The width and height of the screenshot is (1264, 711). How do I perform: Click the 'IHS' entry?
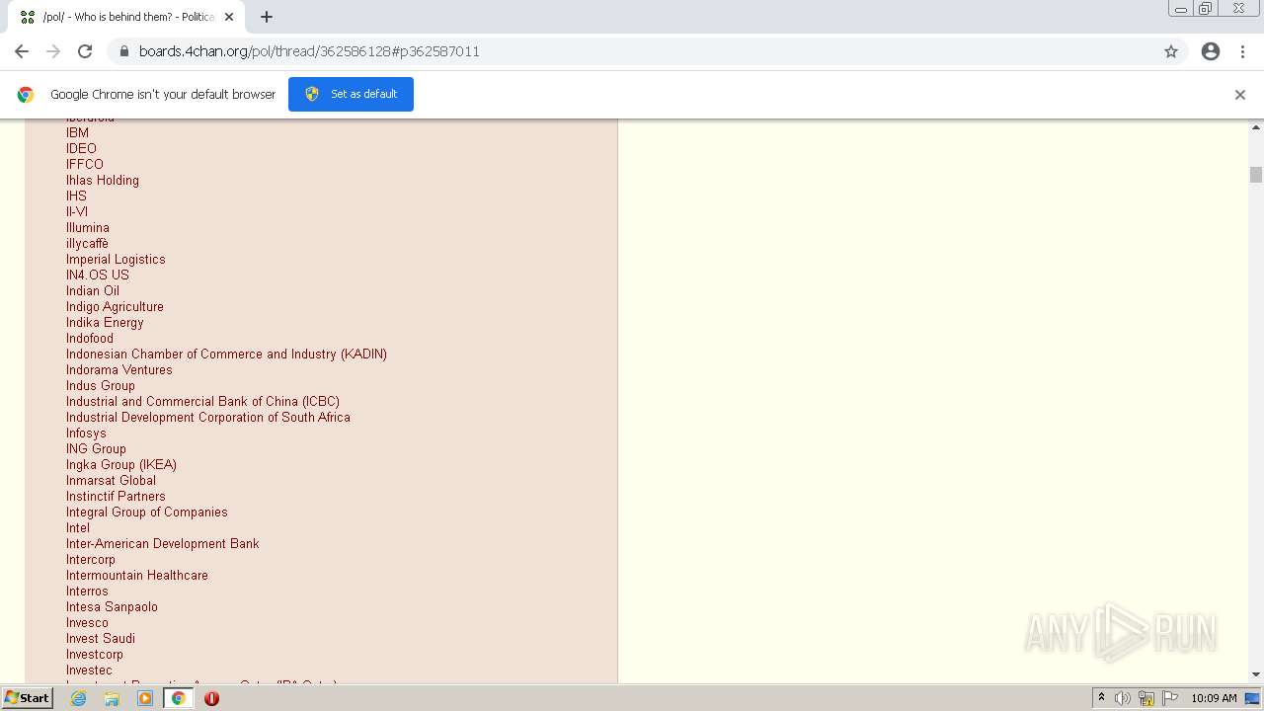(x=76, y=196)
